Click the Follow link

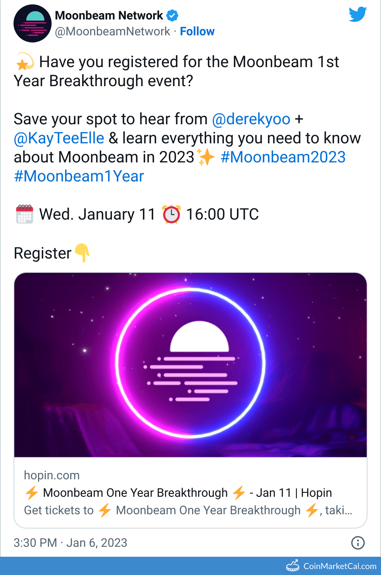click(x=197, y=31)
